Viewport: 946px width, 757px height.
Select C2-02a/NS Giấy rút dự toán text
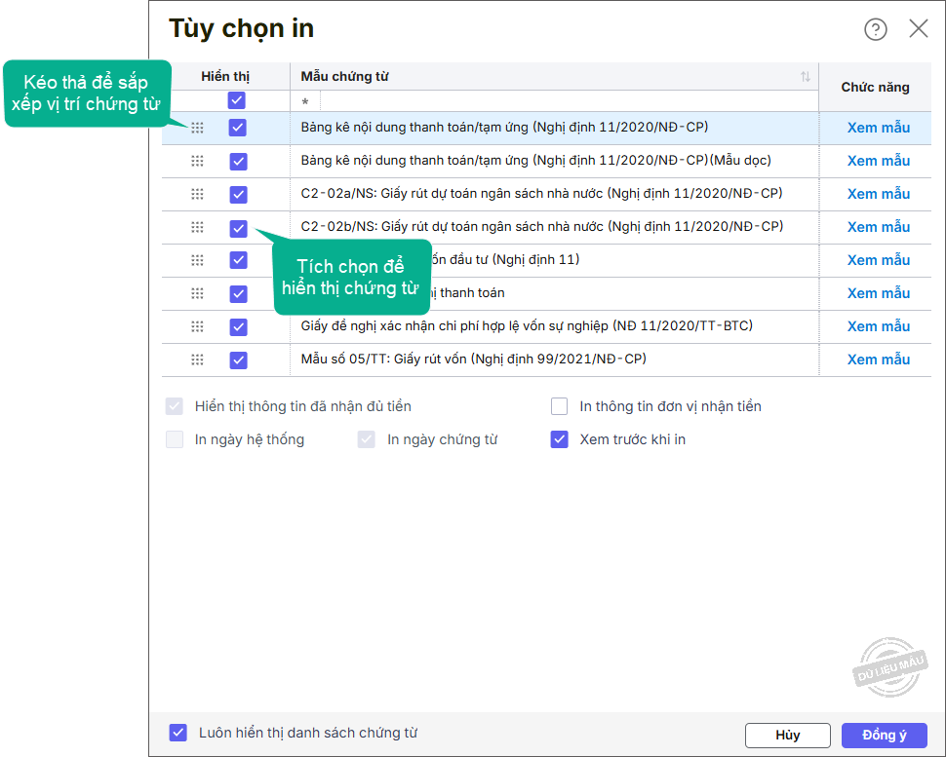point(542,194)
